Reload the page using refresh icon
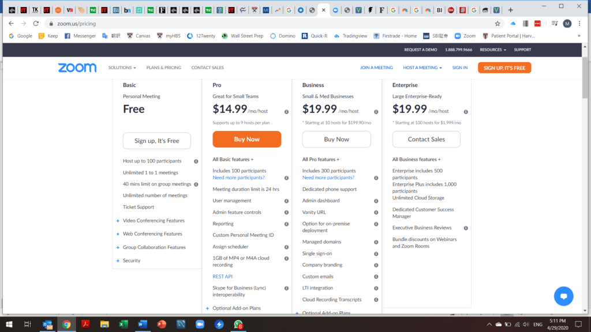Viewport: 591px width, 332px height. click(36, 24)
